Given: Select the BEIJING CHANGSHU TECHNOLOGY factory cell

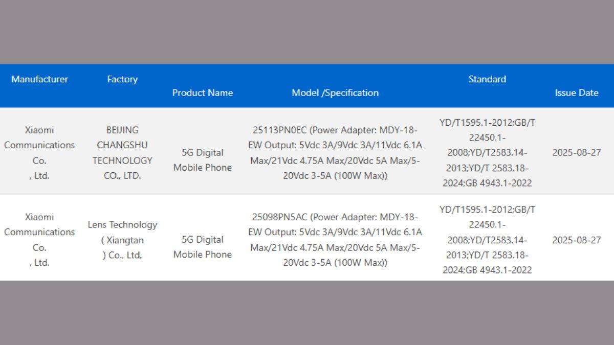Looking at the screenshot, I should pyautogui.click(x=122, y=152).
